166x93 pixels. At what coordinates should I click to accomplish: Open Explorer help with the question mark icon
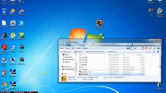(x=158, y=52)
